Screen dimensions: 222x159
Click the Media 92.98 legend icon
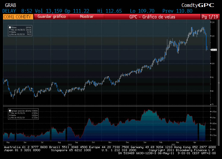tap(10, 32)
